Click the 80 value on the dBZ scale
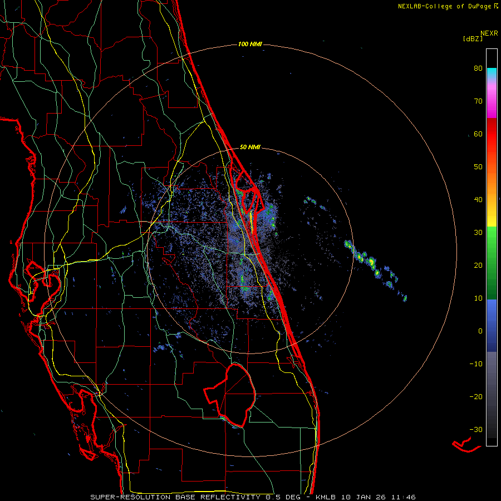 click(x=478, y=68)
